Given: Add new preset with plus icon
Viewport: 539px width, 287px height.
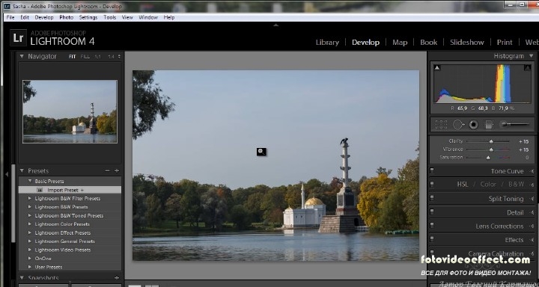Looking at the screenshot, I should point(117,171).
